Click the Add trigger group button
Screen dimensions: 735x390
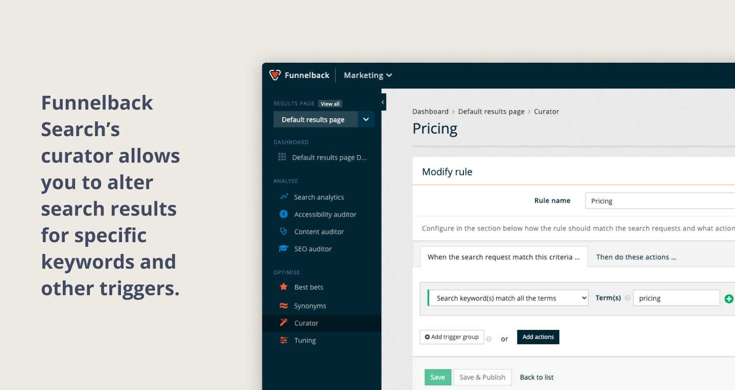point(452,337)
